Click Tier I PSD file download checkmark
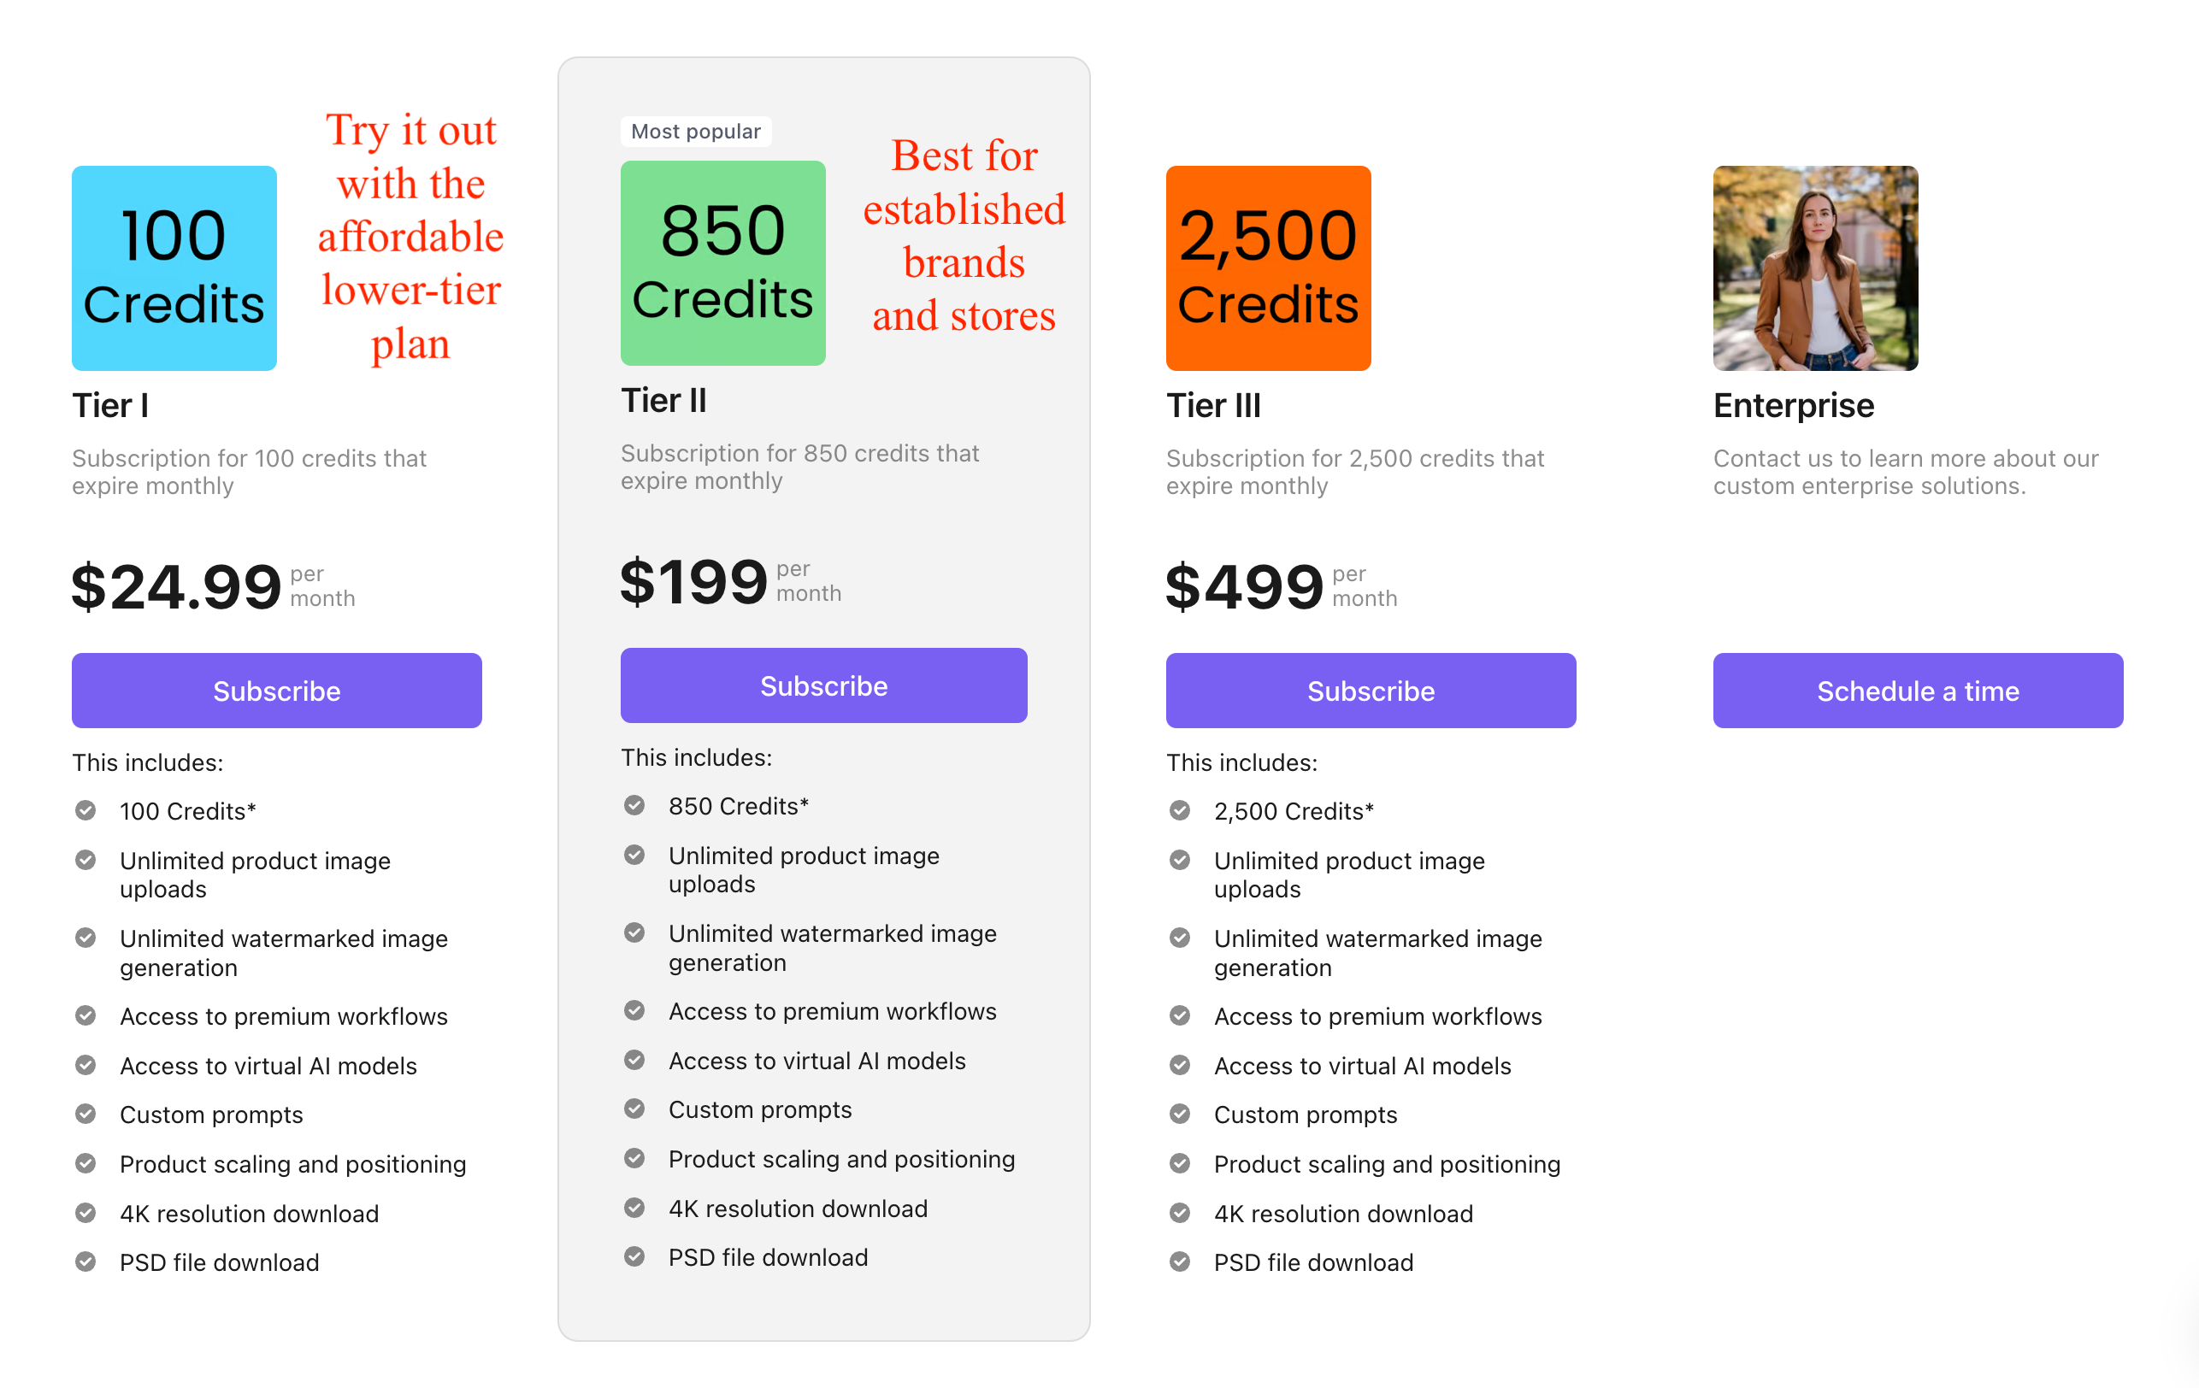This screenshot has height=1388, width=2199. tap(85, 1261)
